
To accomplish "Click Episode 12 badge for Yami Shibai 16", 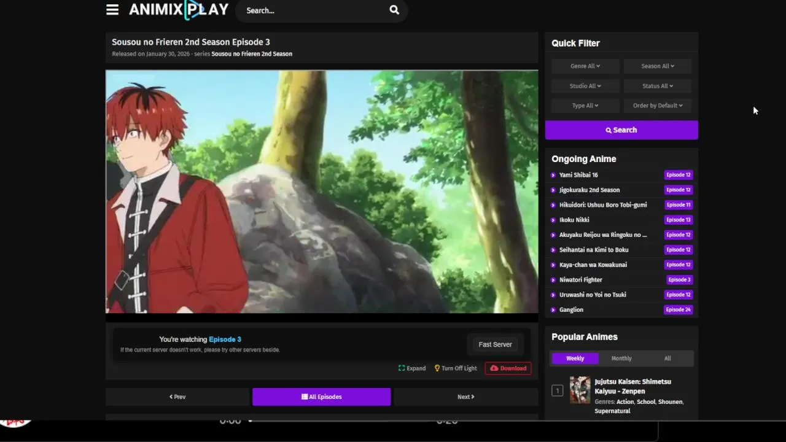I will (x=679, y=175).
